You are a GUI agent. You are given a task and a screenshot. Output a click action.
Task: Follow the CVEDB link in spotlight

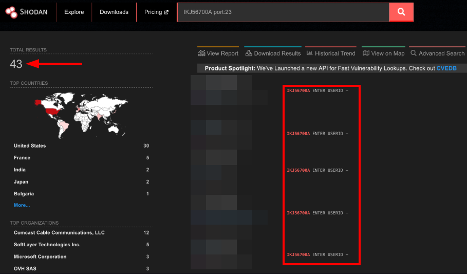click(446, 68)
